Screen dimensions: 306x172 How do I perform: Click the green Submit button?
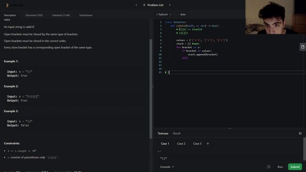tap(295, 167)
